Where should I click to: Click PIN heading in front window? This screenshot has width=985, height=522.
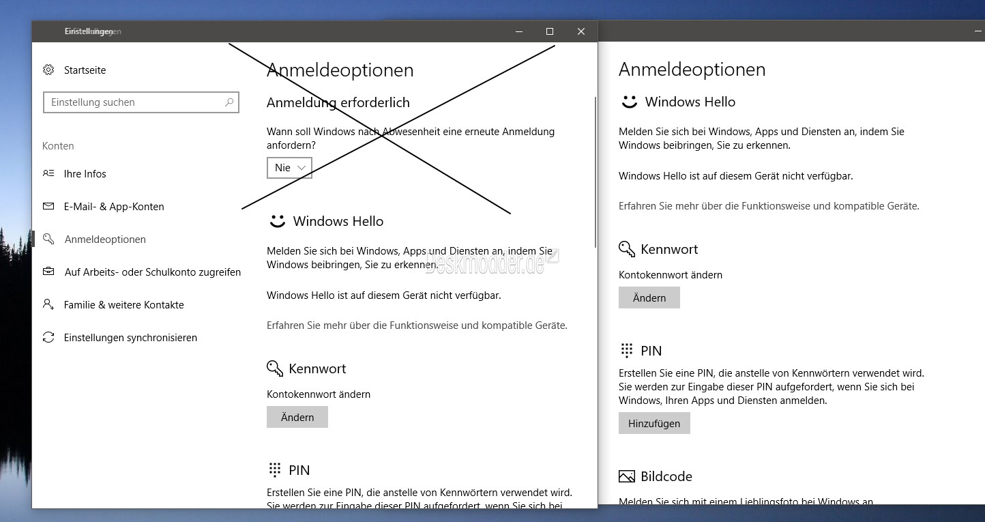299,469
